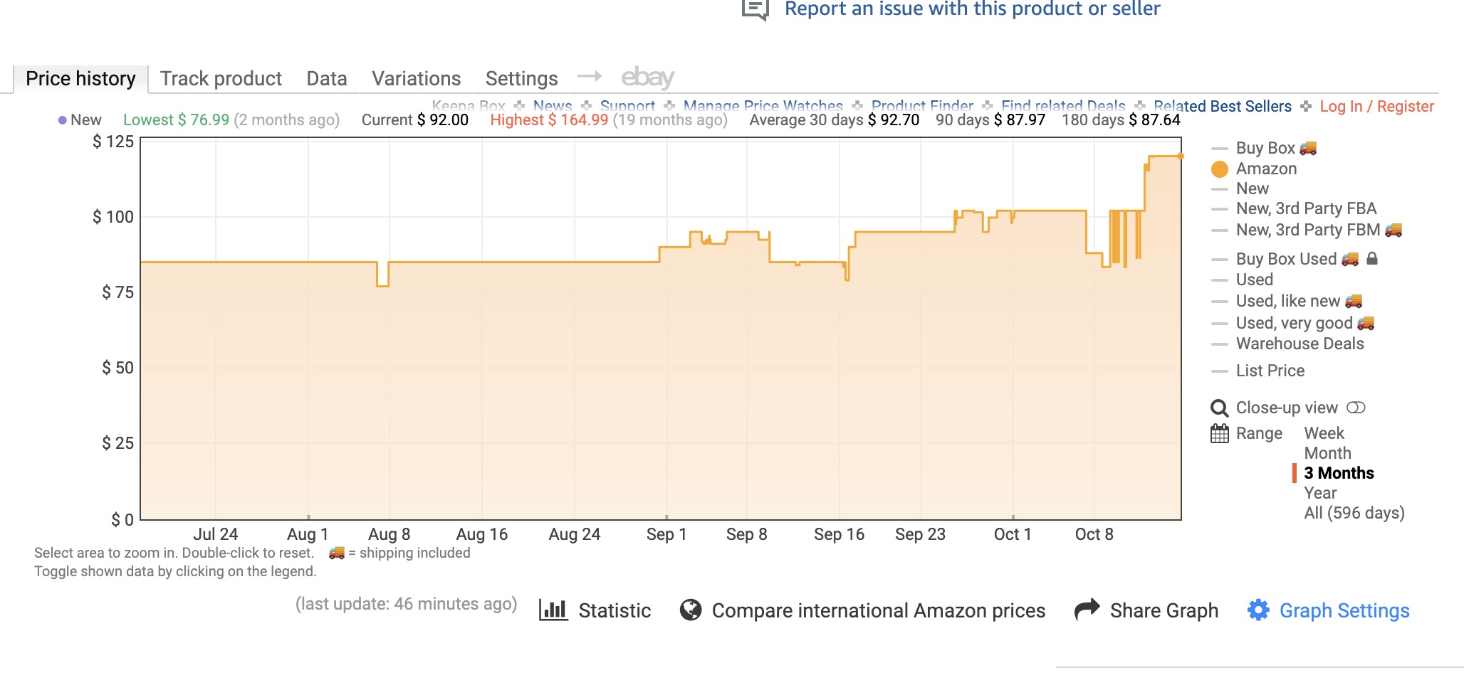1464x690 pixels.
Task: Show Buy Box data in legend
Action: pos(1265,148)
